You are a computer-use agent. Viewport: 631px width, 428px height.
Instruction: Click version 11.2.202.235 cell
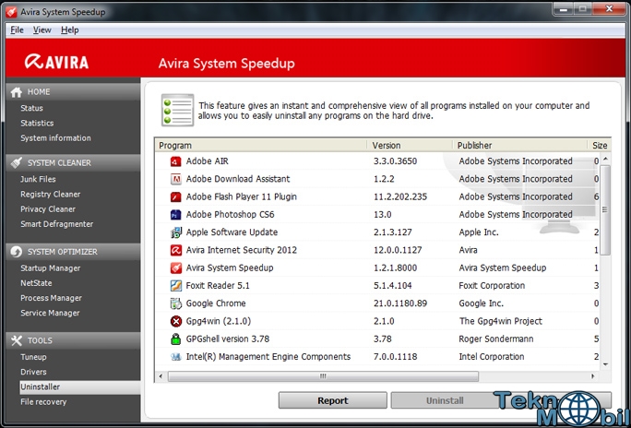(x=400, y=196)
